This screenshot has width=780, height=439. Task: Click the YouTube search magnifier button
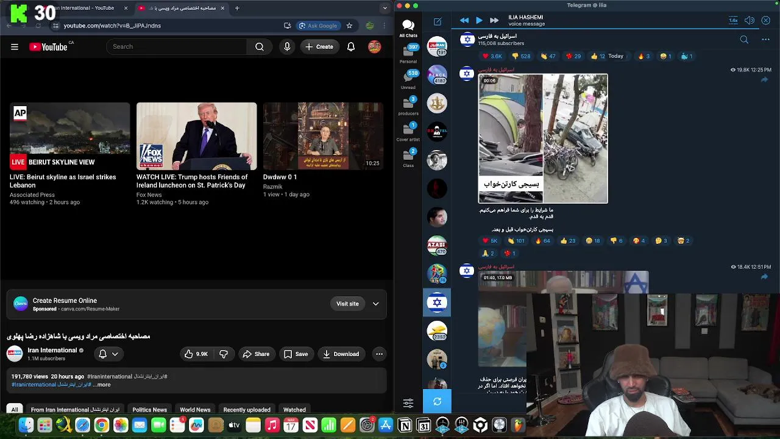pos(260,47)
